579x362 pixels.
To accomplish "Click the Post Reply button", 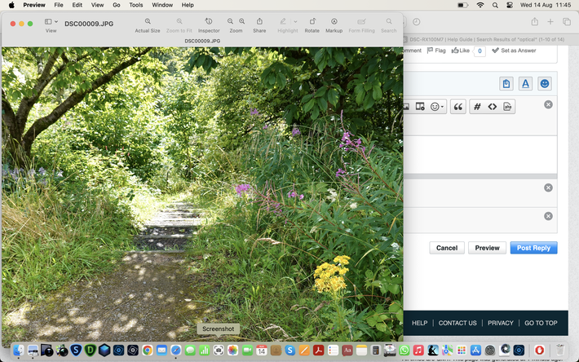I will tap(533, 248).
